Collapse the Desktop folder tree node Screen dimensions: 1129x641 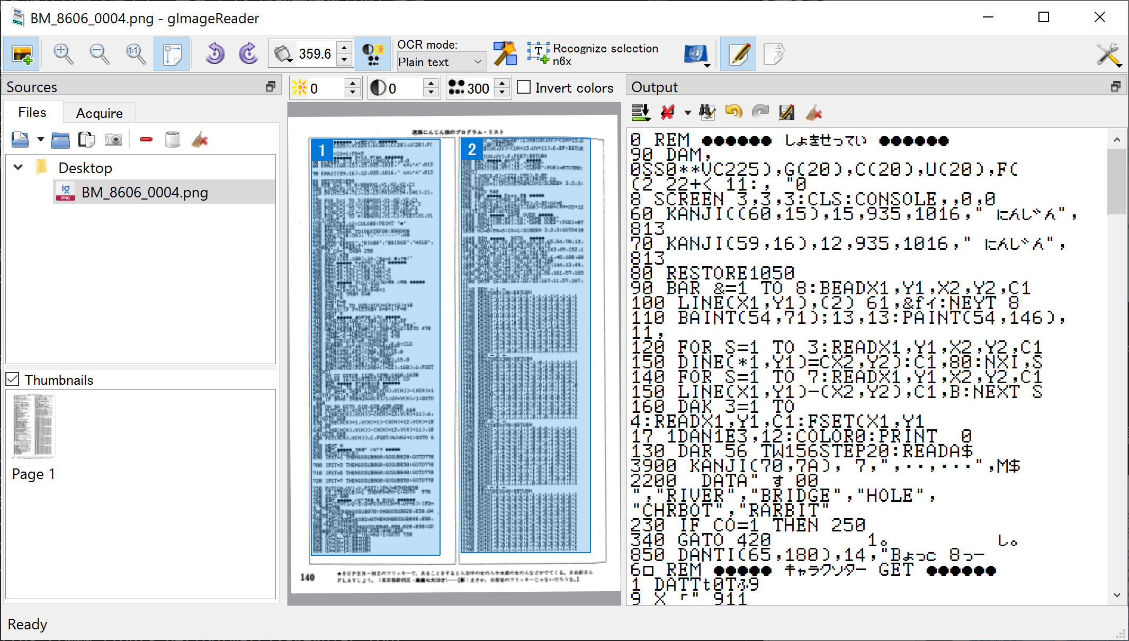18,168
